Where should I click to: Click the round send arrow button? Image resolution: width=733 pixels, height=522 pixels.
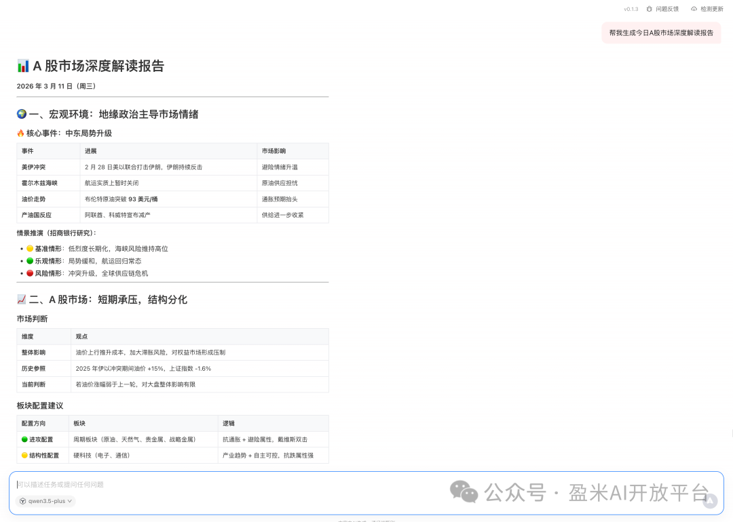(710, 501)
